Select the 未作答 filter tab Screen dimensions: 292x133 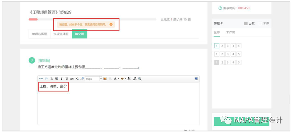231,32
